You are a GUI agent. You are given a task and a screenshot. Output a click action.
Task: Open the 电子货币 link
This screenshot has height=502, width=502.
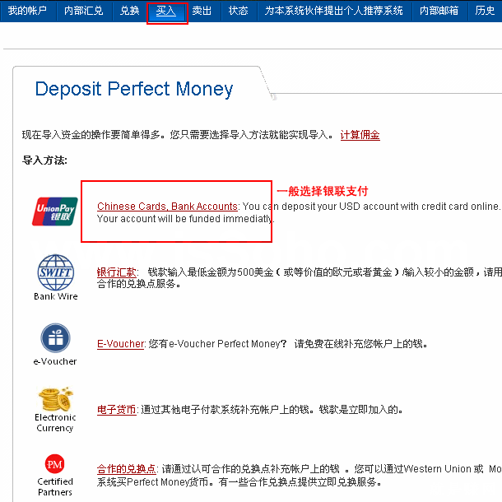click(117, 409)
